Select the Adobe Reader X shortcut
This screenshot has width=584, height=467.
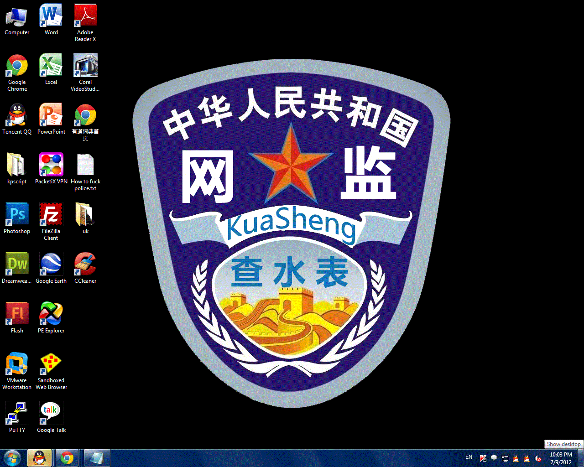coord(85,23)
